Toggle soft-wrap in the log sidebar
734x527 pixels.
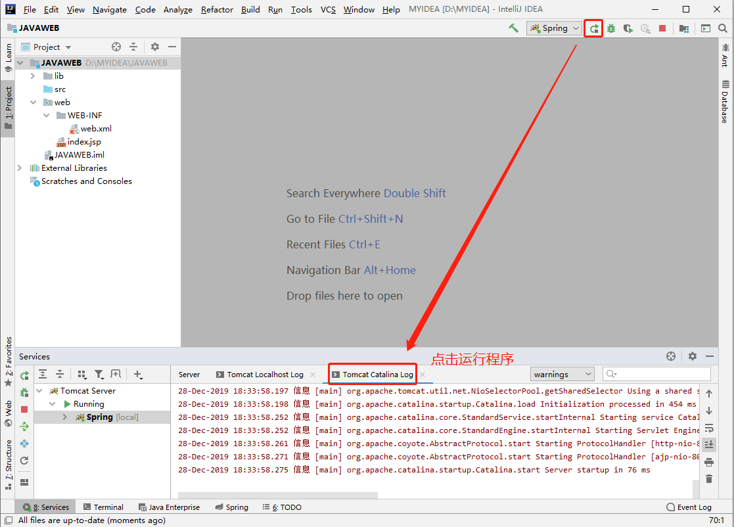(709, 428)
